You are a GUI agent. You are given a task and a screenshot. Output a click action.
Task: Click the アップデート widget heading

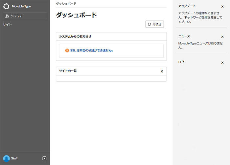187,6
